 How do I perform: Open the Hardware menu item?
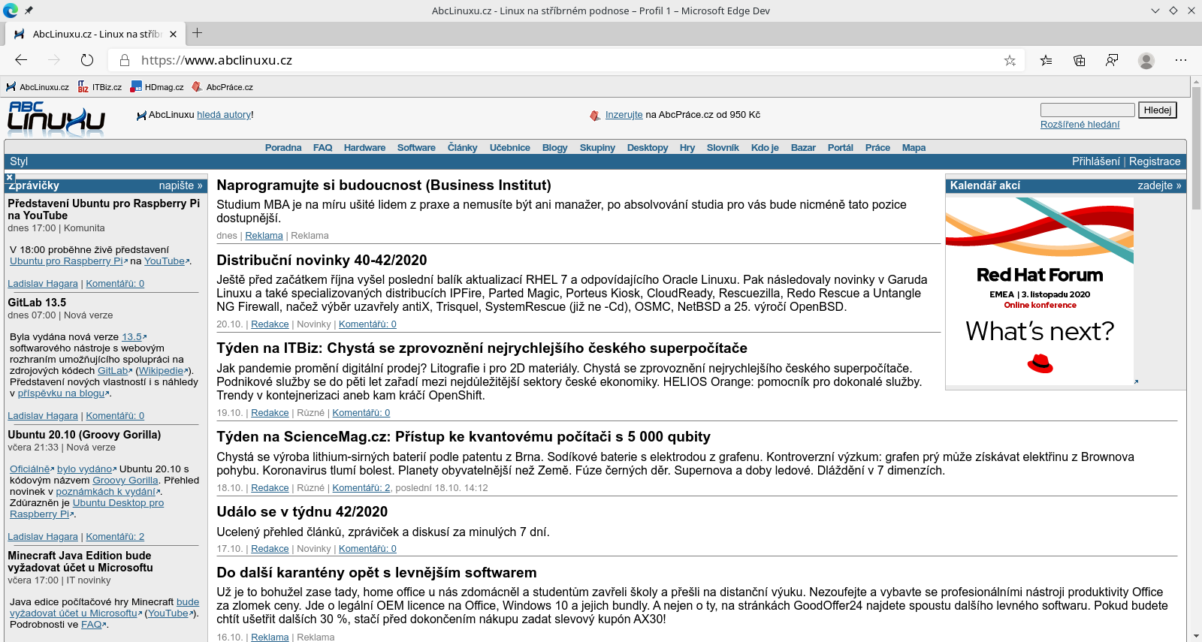(x=364, y=148)
